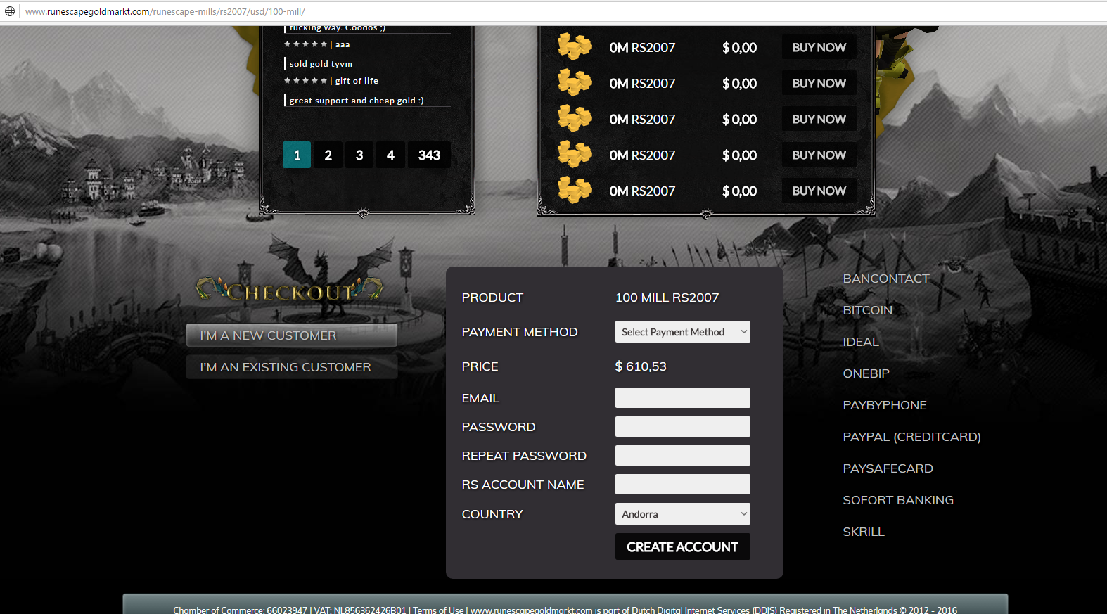The image size is (1107, 614).
Task: Click the "RS ACCOUNT NAME" label
Action: 523,485
